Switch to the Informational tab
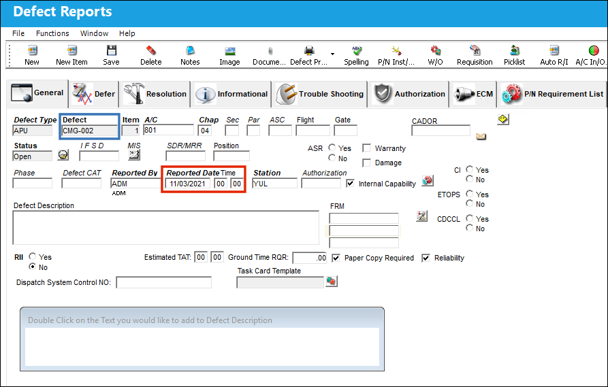This screenshot has height=387, width=608. click(231, 94)
